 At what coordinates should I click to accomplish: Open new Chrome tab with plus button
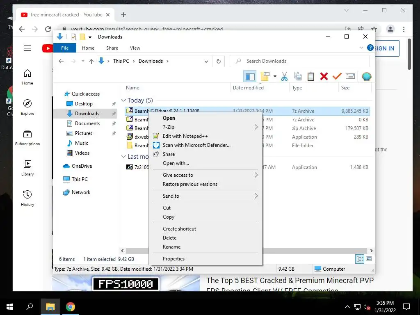(123, 15)
